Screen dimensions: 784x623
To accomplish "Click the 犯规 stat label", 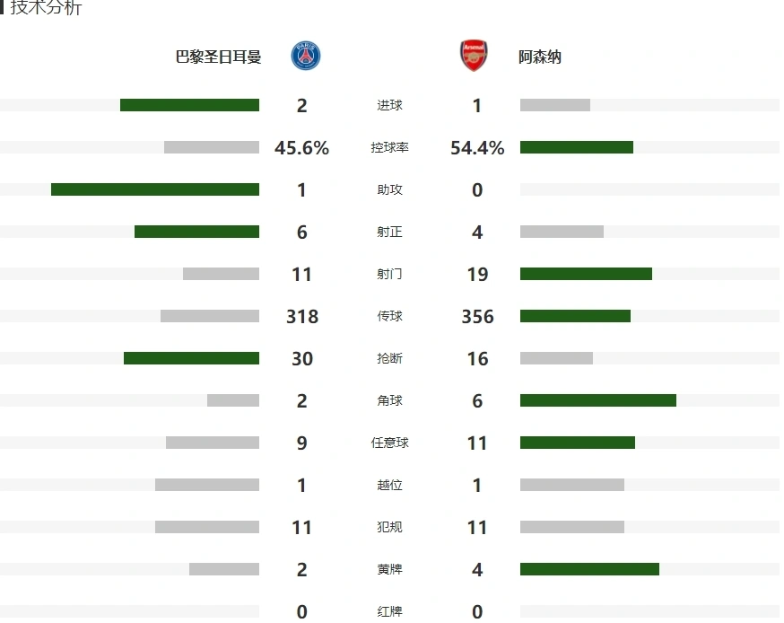I will click(389, 527).
